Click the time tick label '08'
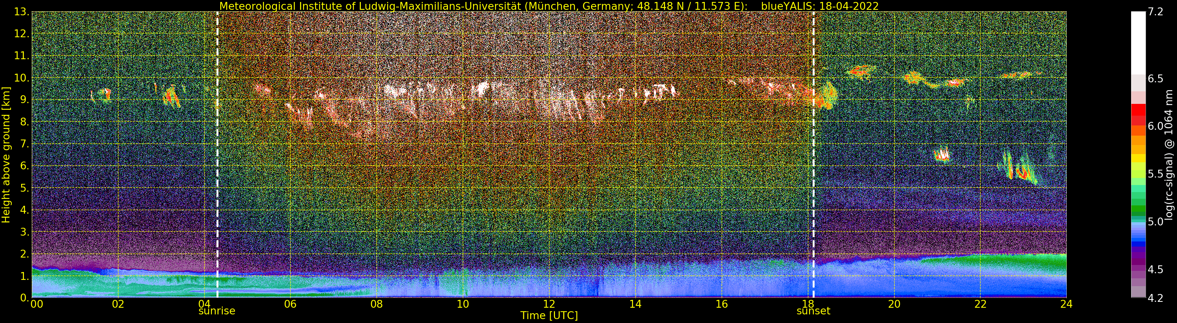1177x323 pixels. (x=377, y=304)
